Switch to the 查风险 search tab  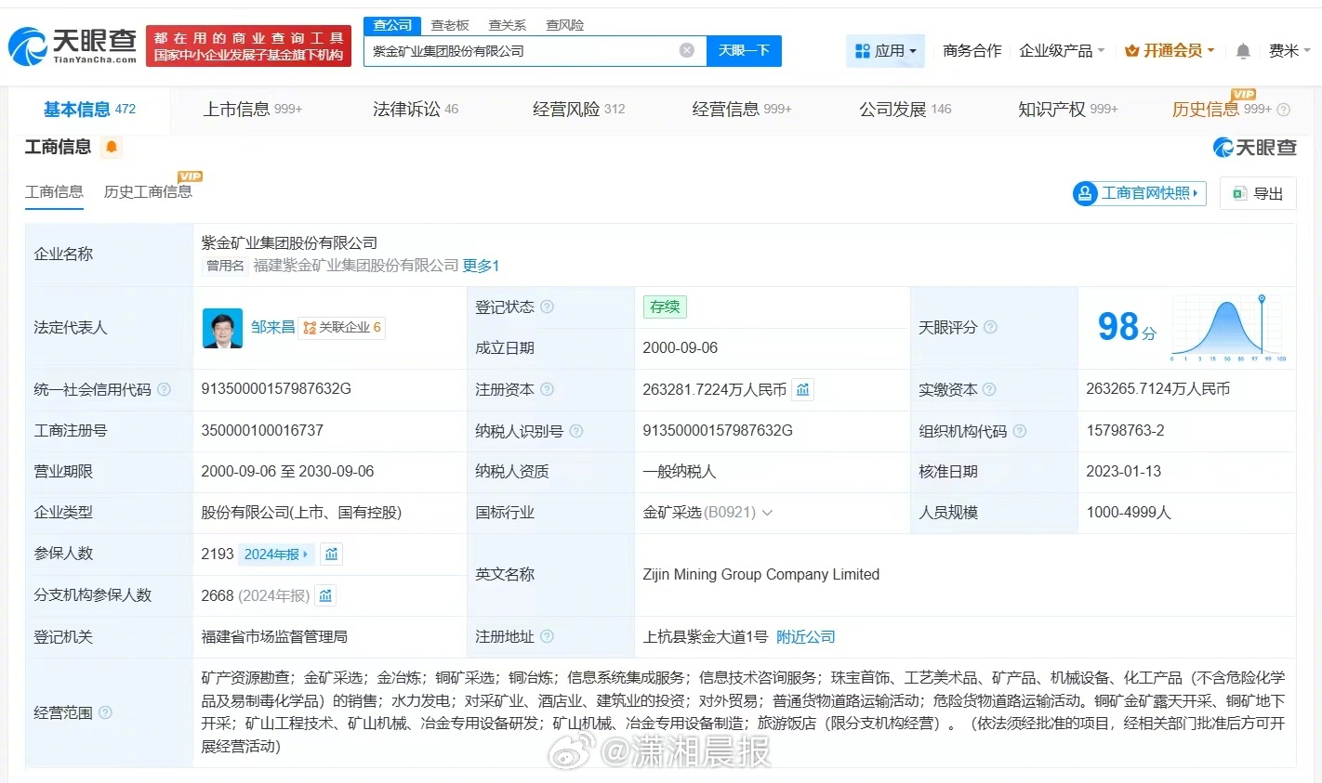click(565, 25)
